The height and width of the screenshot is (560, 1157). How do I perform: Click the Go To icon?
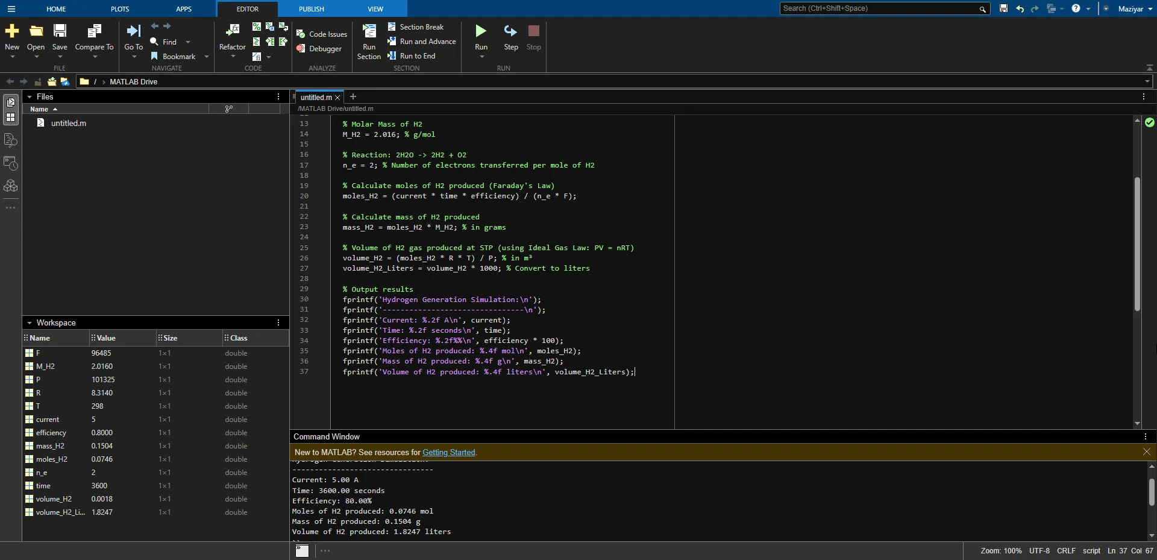coord(133,31)
